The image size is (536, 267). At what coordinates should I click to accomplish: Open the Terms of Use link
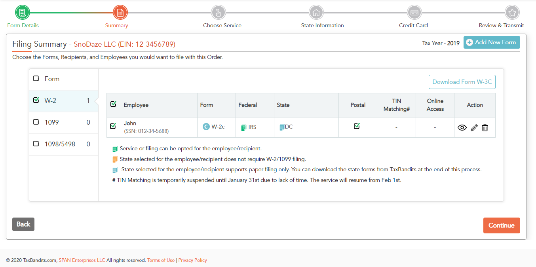point(161,260)
